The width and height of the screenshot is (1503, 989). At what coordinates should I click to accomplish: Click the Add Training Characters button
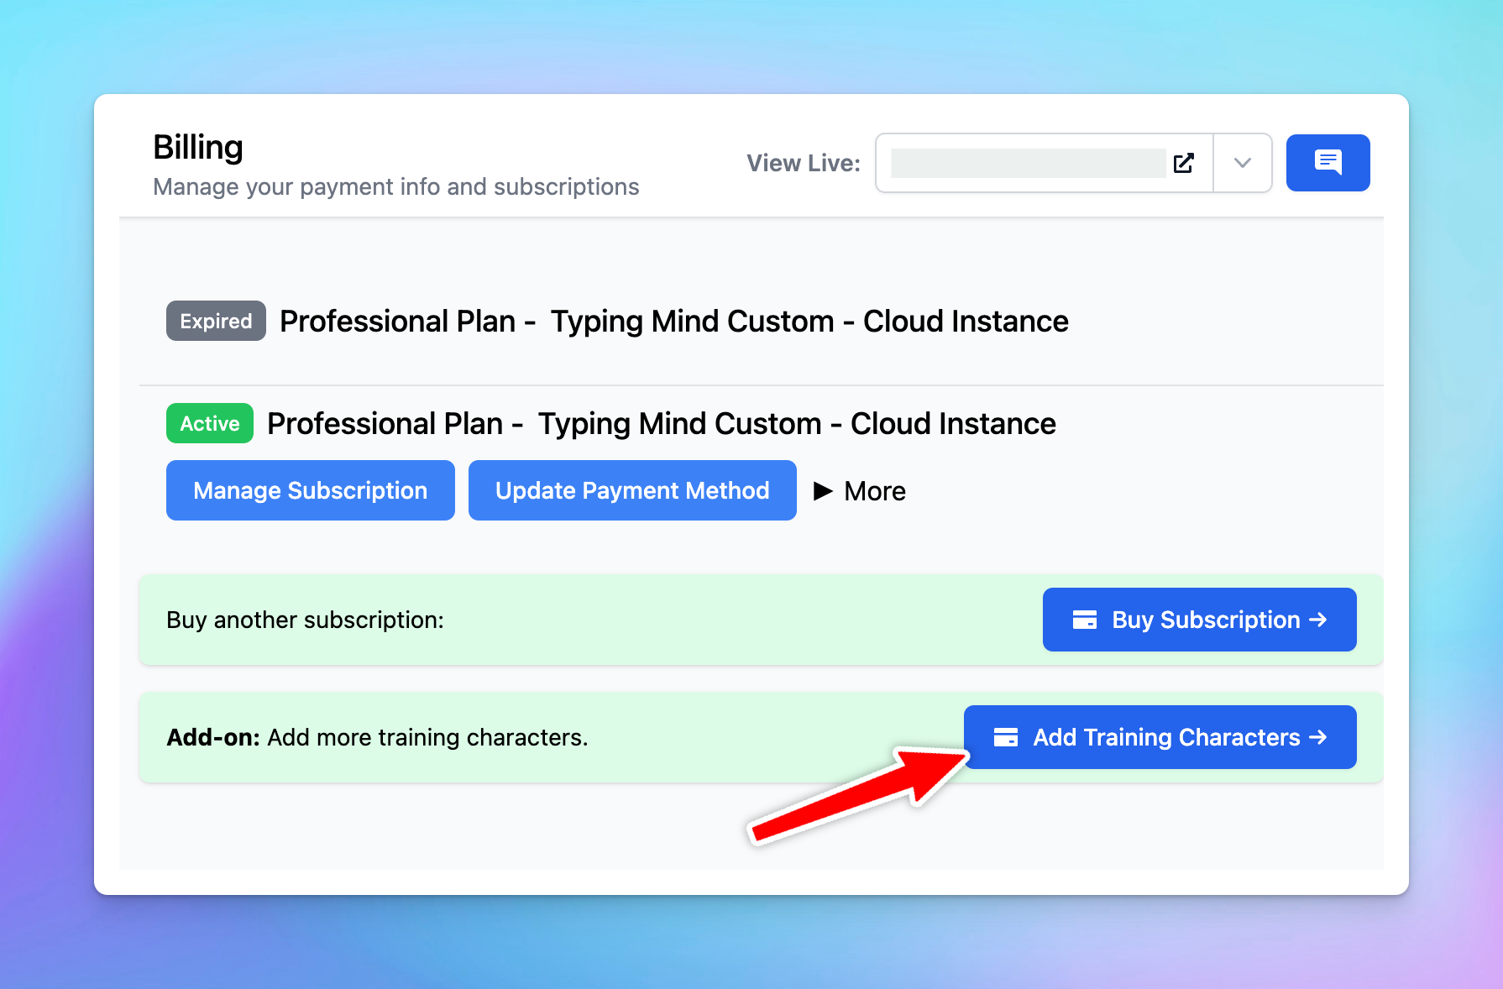pos(1160,737)
